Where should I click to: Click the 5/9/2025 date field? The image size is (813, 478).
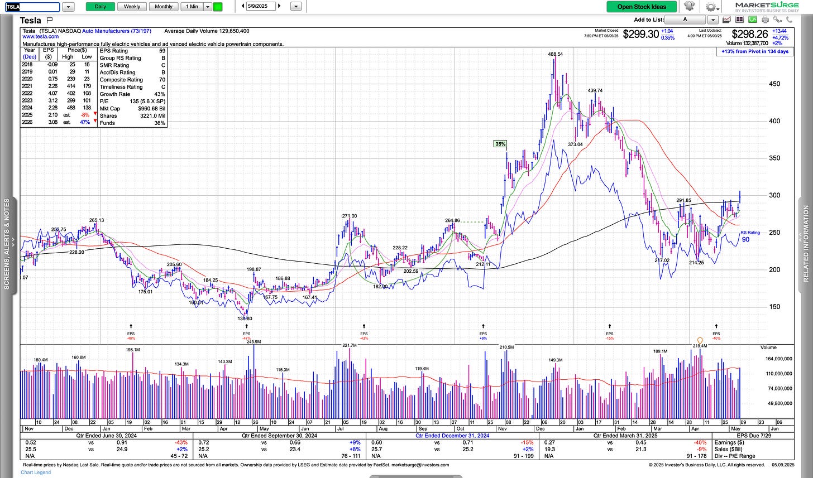pos(261,6)
